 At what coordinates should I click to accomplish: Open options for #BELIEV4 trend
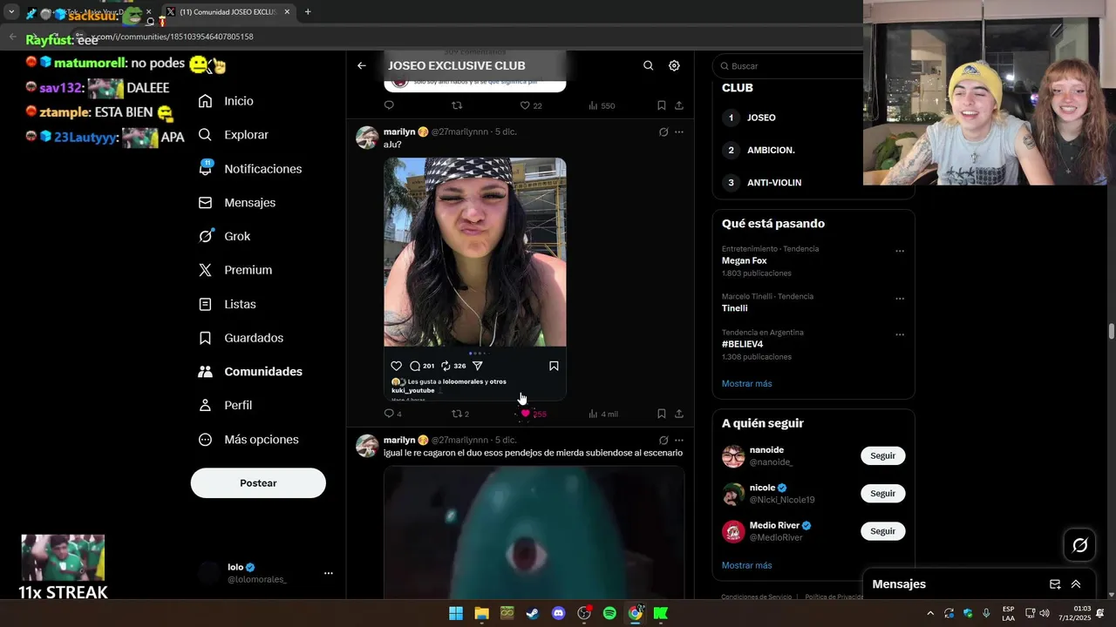(x=900, y=334)
